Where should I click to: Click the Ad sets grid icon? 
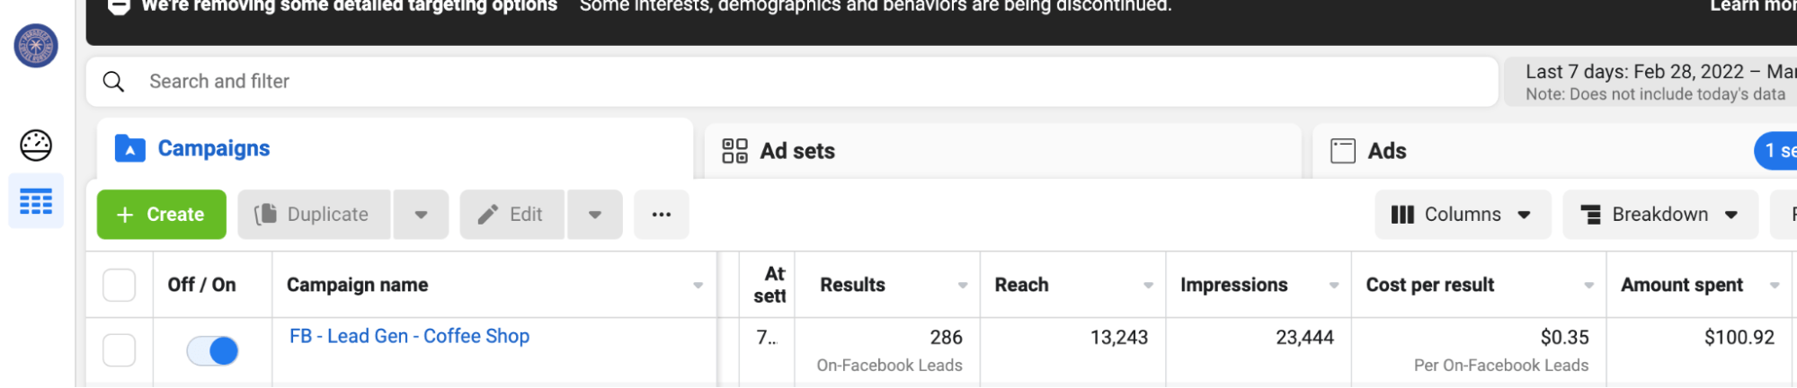coord(734,151)
